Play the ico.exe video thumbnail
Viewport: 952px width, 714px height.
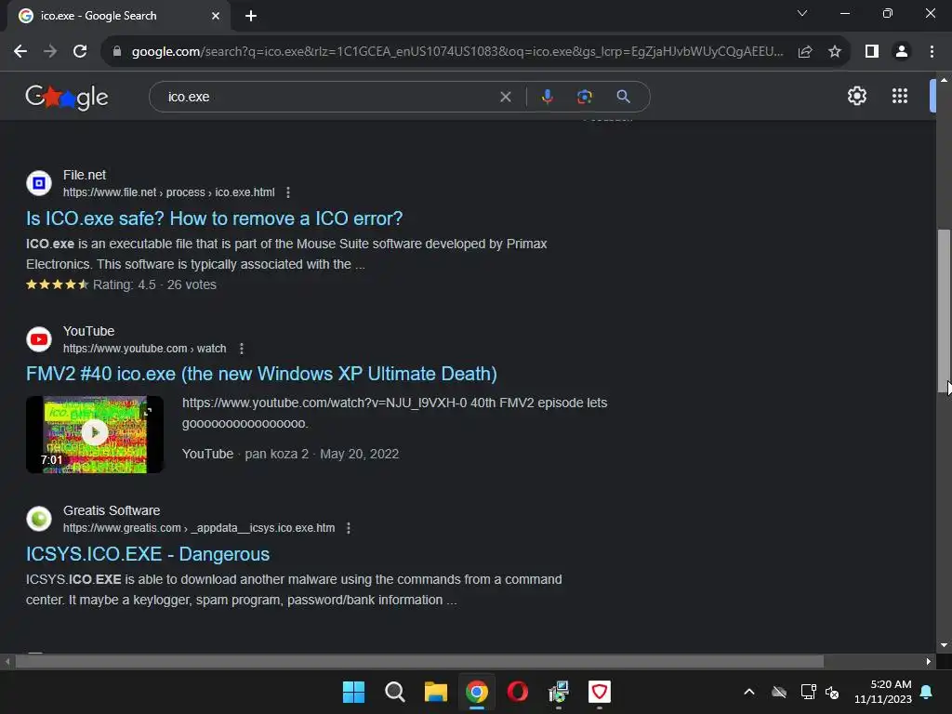[95, 435]
